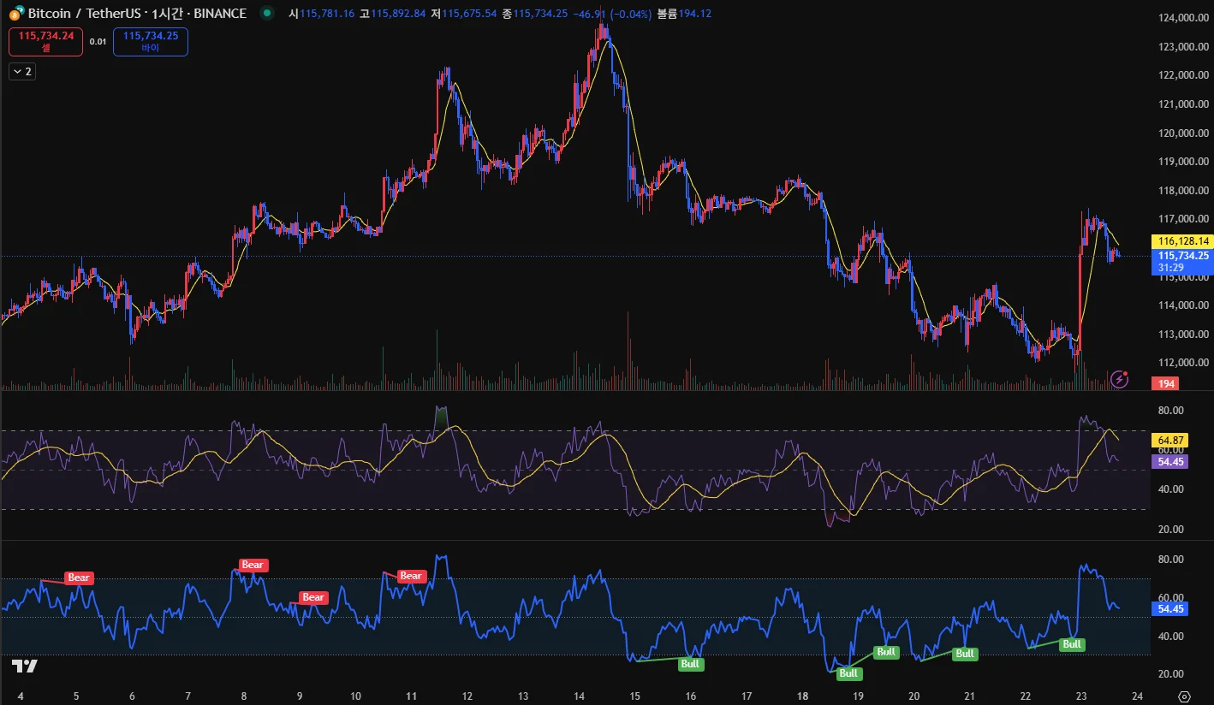The height and width of the screenshot is (705, 1214).
Task: Click the 121,000.00 price axis label
Action: tap(1182, 104)
